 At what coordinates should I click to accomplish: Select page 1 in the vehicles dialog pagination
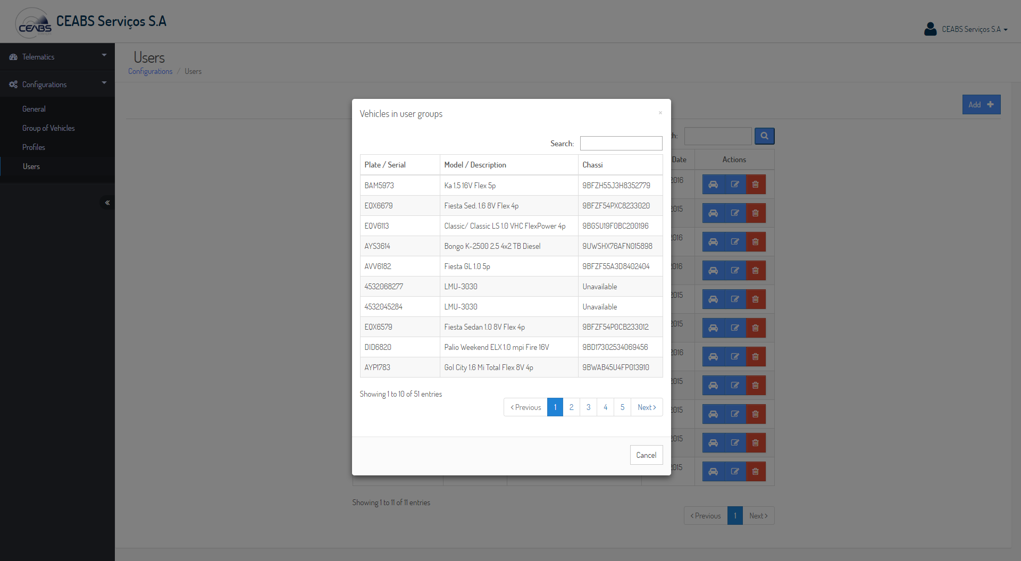click(555, 407)
